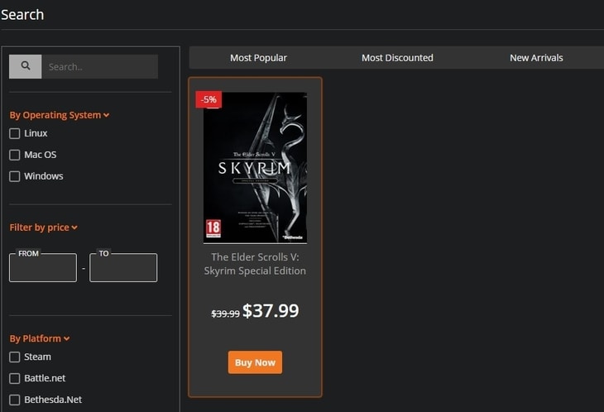Open the Skyrim cover art thumbnail

[x=255, y=168]
